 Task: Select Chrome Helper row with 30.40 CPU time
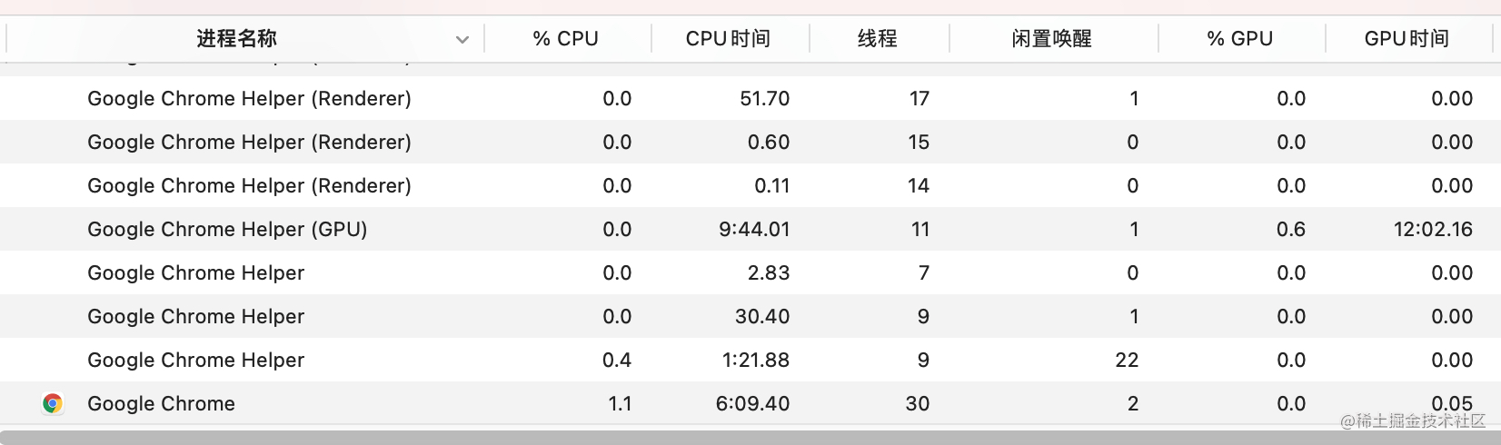click(750, 316)
